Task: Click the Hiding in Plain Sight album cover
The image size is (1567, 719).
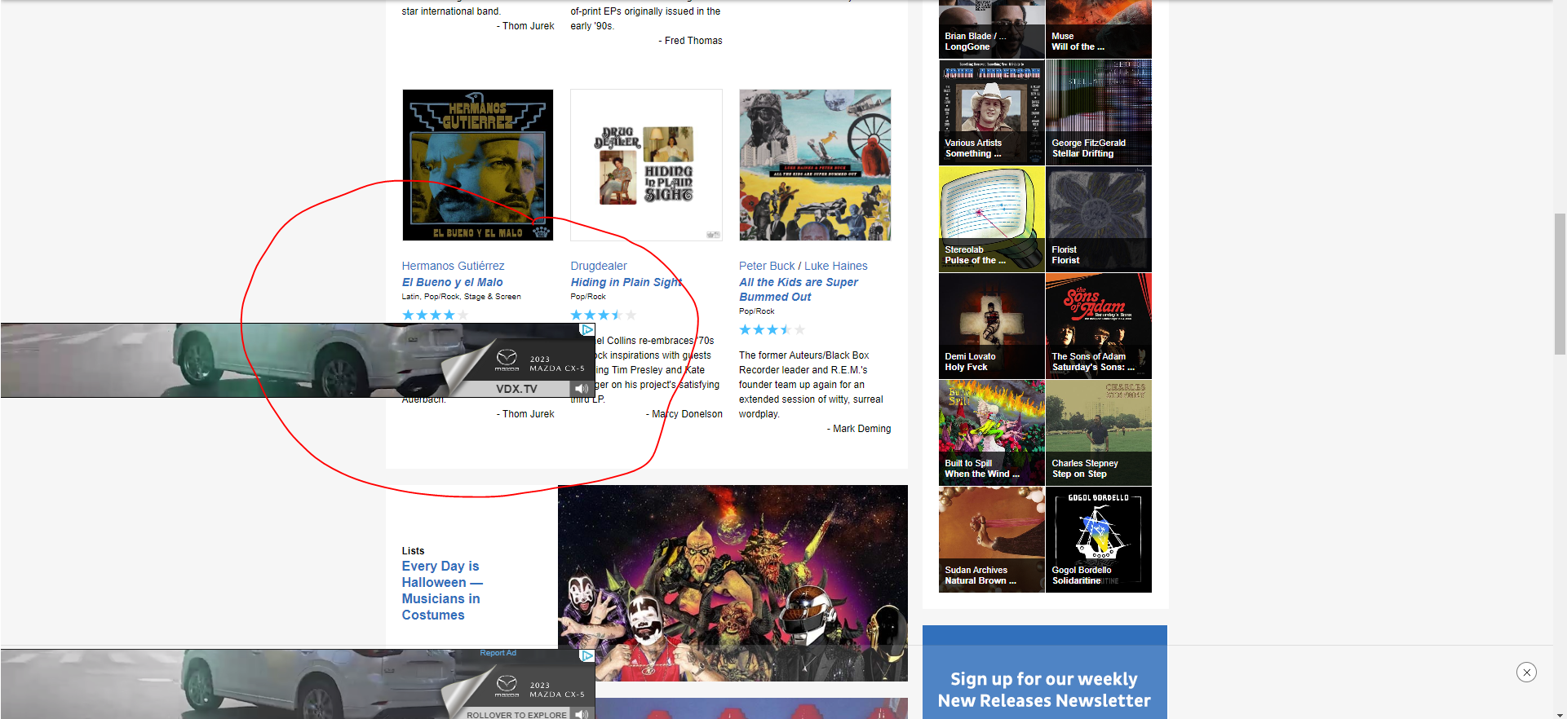Action: (x=646, y=165)
